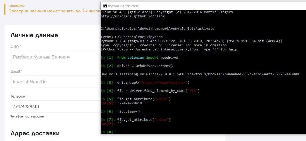This screenshot has height=141, width=306.
Task: Click the Телефон input field
Action: pyautogui.click(x=56, y=107)
